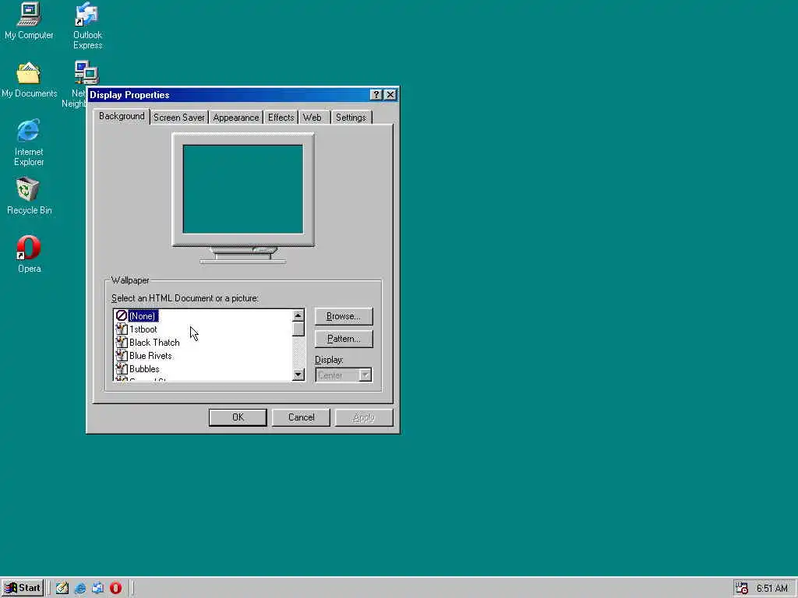
Task: Click the monitor preview image
Action: point(243,199)
